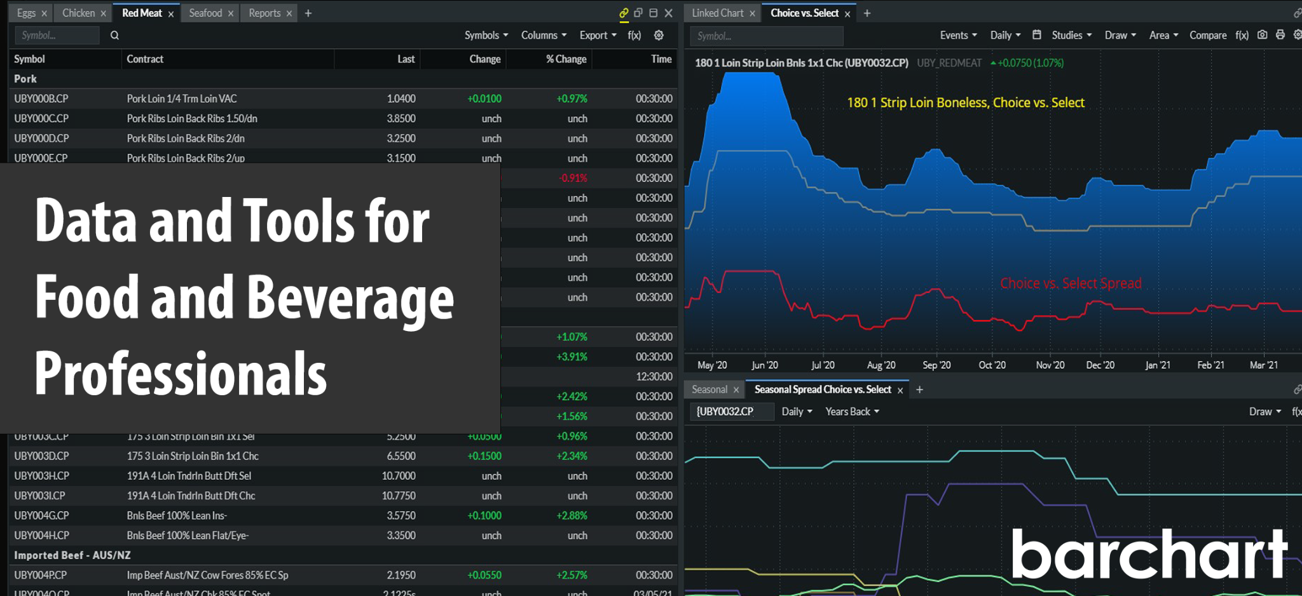Select the UBY000B.CP symbol cell
Viewport: 1302px width, 596px height.
41,99
